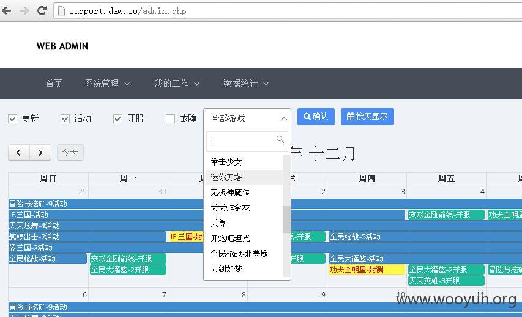This screenshot has width=522, height=317.
Task: Open the yellow 功夫全明星-封测 event
Action: 367,269
